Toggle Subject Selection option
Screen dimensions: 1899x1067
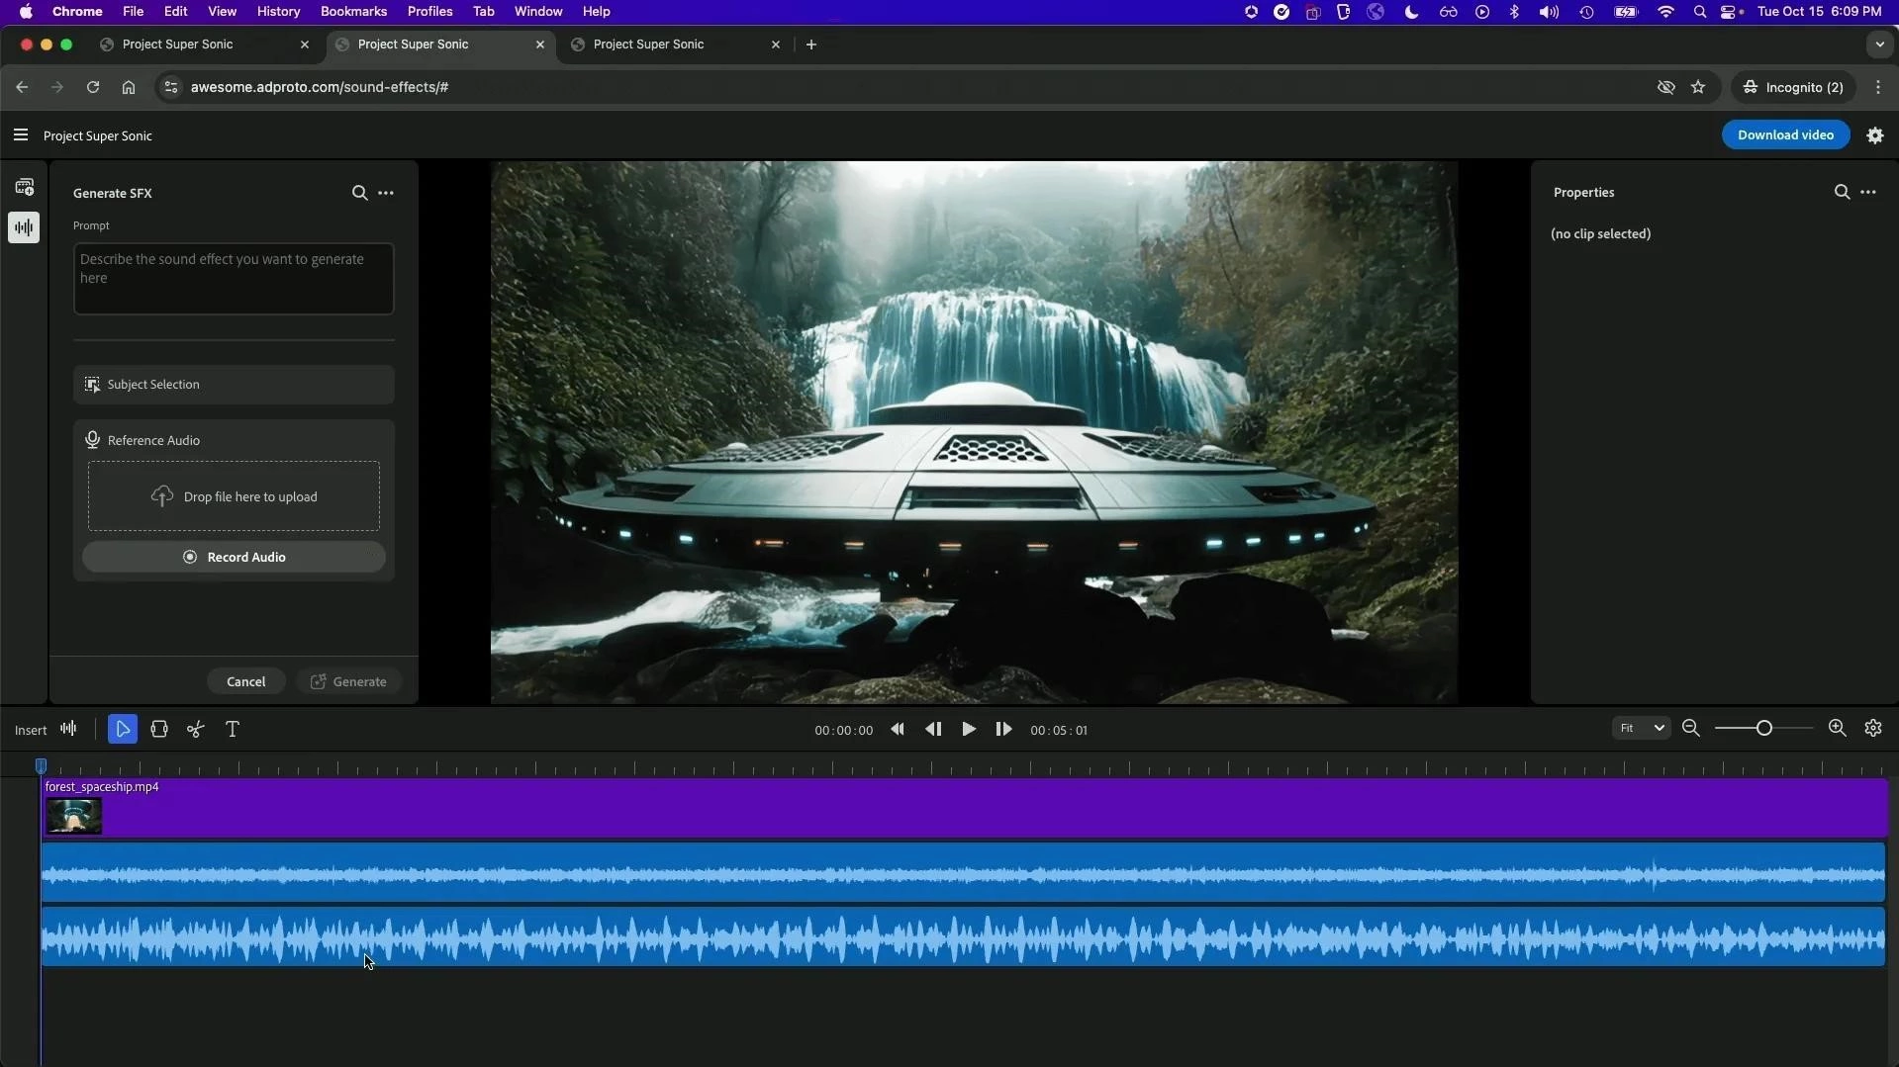point(234,385)
